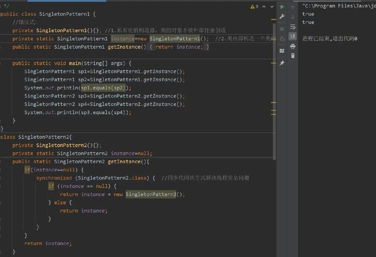Click the yellow warnings indicator showing 9

[x=255, y=7]
